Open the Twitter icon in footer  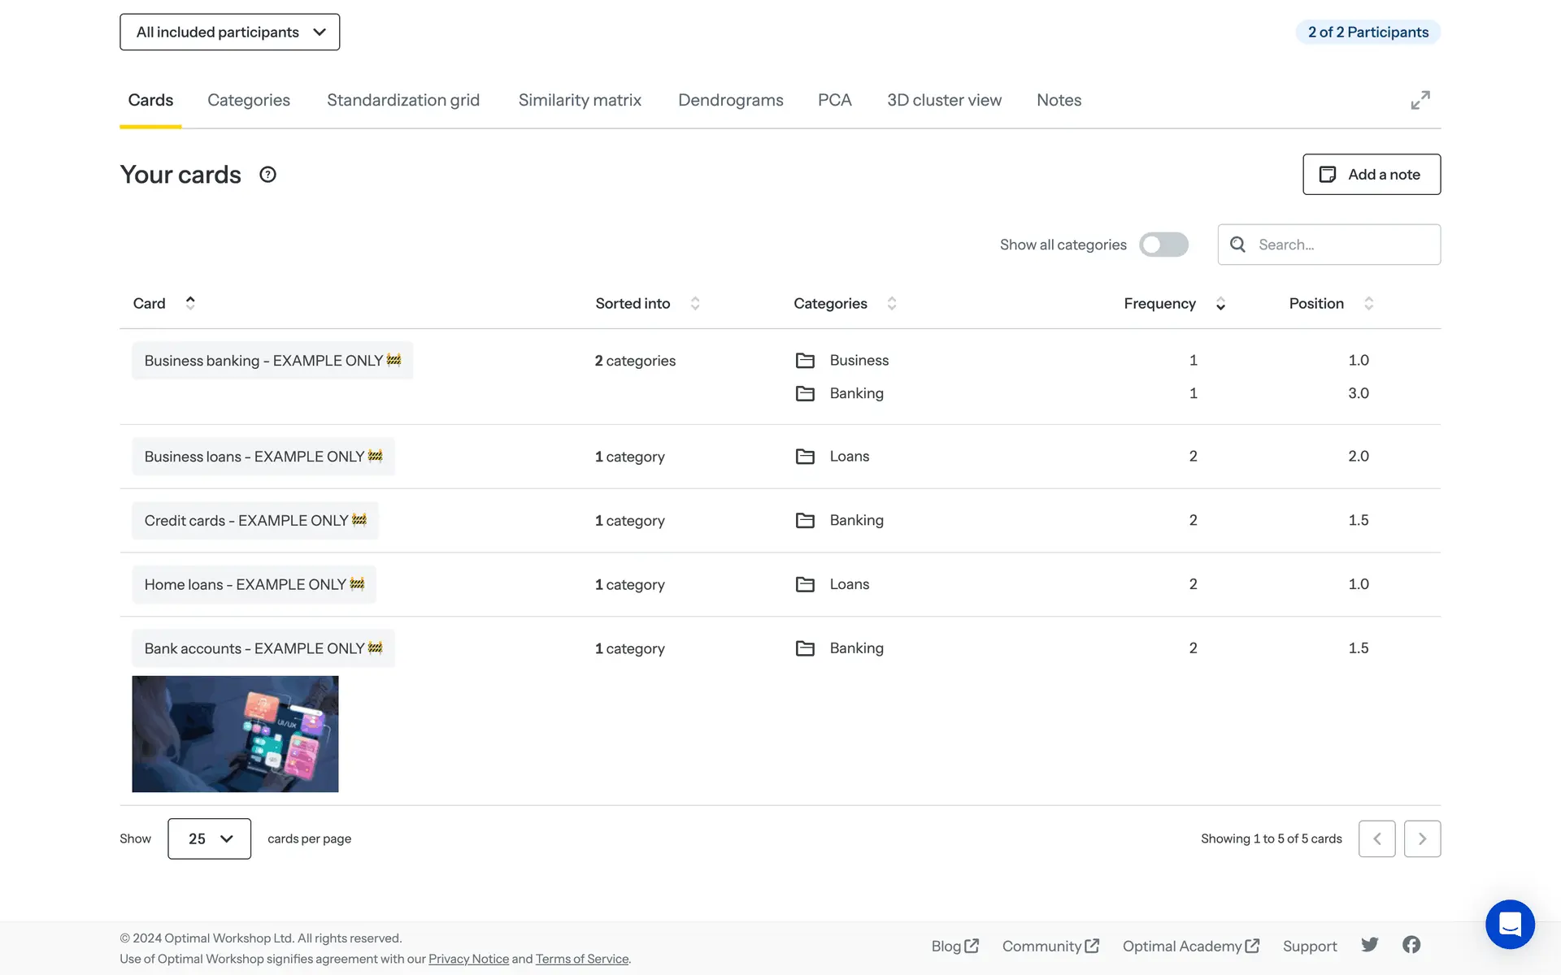pyautogui.click(x=1370, y=944)
